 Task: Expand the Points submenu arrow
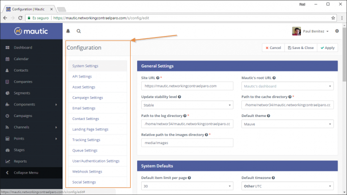tap(56, 138)
